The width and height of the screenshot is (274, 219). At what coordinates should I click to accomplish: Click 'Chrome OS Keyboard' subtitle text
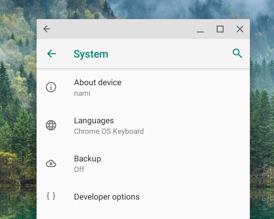click(109, 131)
